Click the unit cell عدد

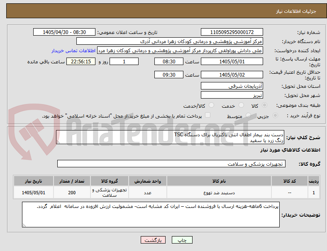pyautogui.click(x=148, y=193)
